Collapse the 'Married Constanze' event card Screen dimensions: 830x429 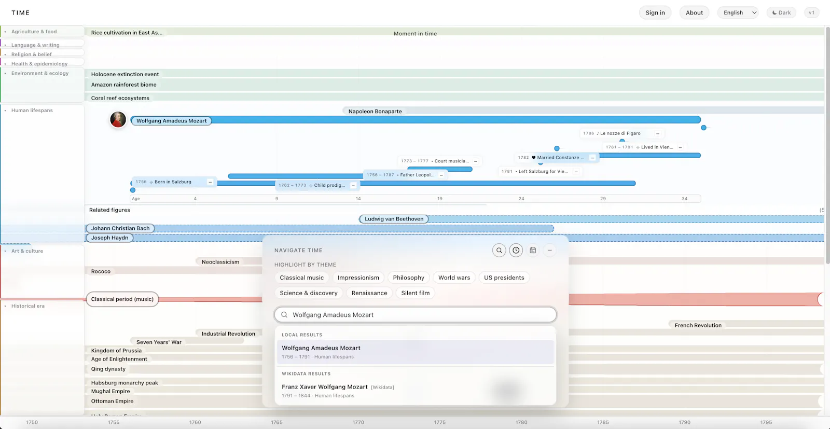coord(592,158)
